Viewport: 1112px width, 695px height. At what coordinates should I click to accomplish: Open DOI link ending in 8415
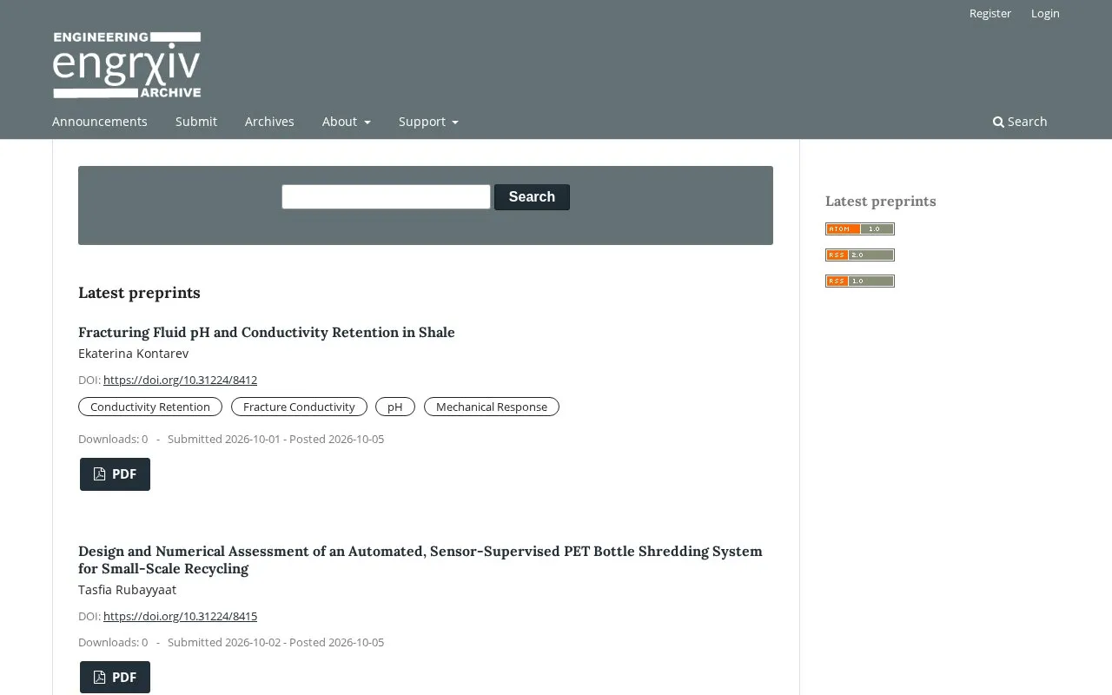tap(180, 616)
